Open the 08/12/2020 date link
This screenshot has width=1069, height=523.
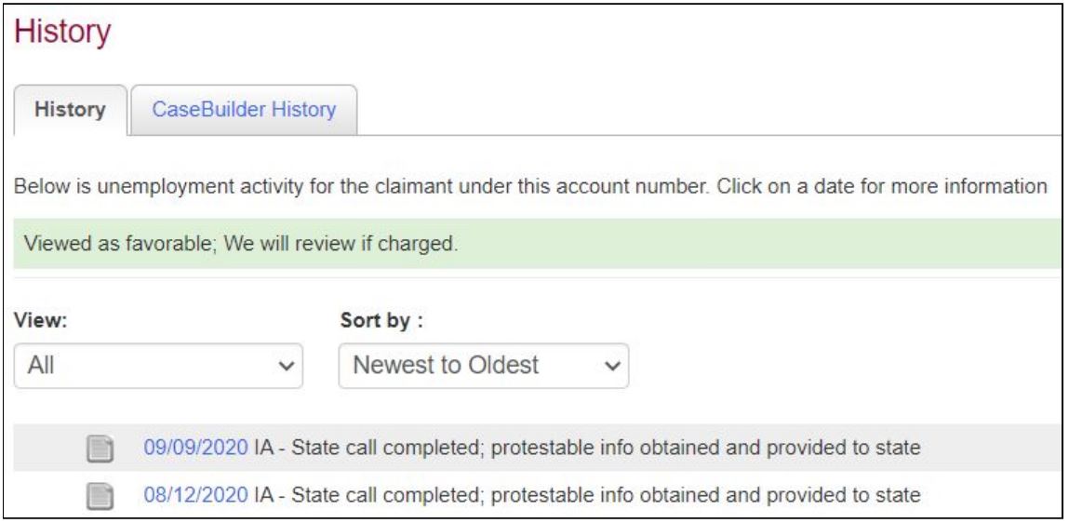pos(196,494)
